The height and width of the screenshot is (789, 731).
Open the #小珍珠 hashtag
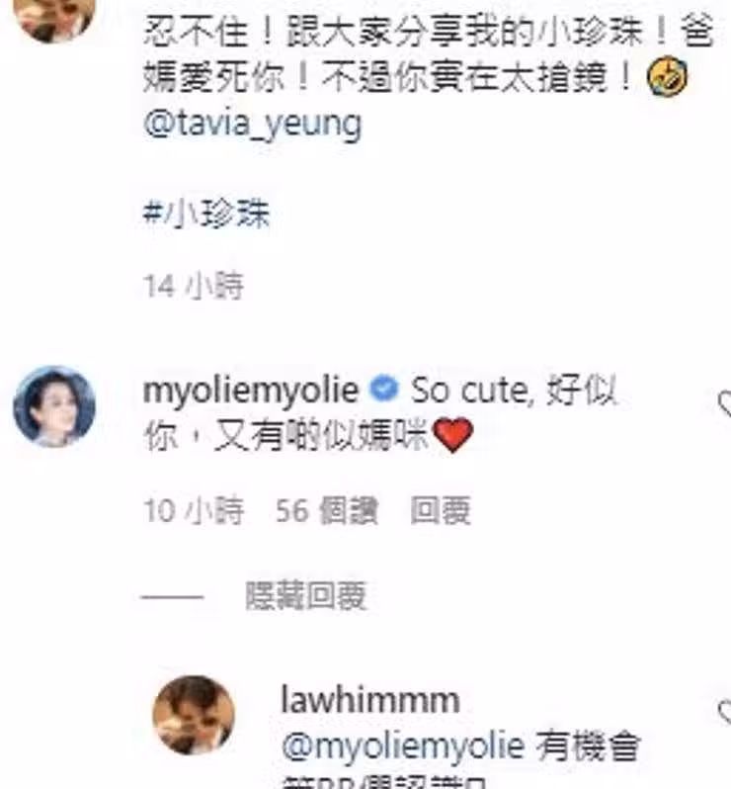click(206, 214)
